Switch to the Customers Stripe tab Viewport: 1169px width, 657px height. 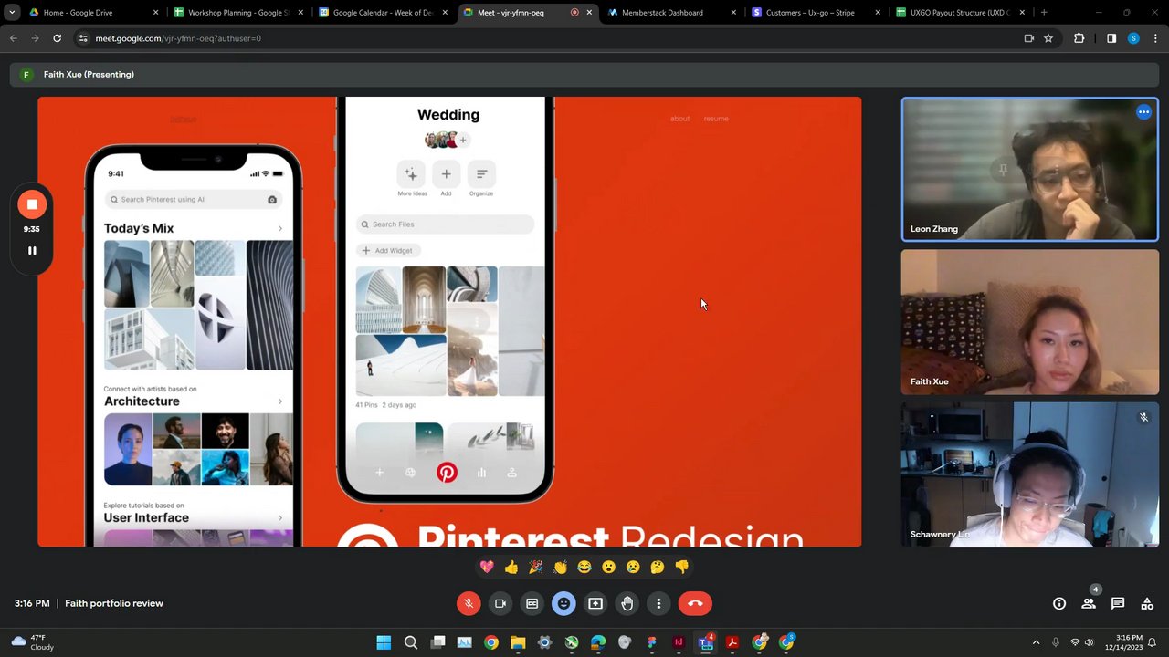[x=816, y=13]
